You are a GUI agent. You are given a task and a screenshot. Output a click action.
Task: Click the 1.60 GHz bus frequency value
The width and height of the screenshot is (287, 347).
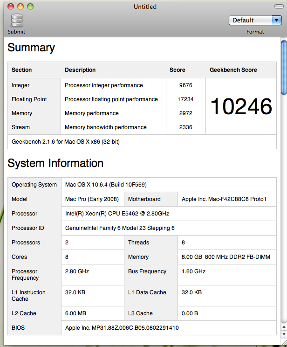tap(193, 271)
